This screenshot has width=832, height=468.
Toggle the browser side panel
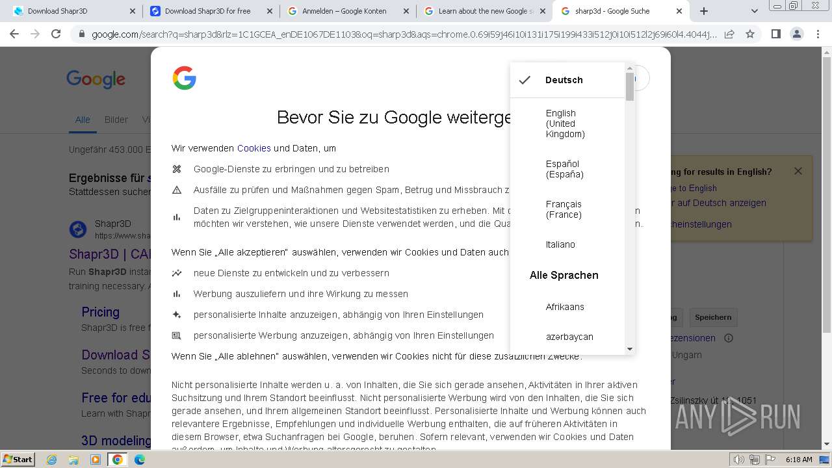775,34
